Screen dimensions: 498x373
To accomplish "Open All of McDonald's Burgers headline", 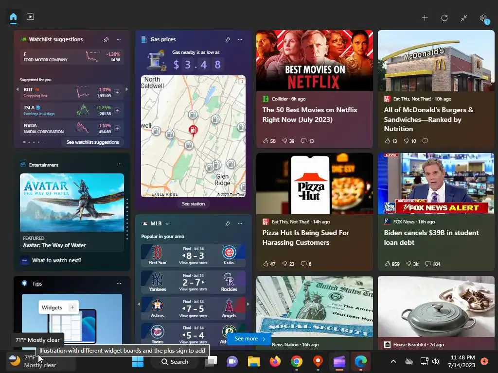I will tap(428, 119).
